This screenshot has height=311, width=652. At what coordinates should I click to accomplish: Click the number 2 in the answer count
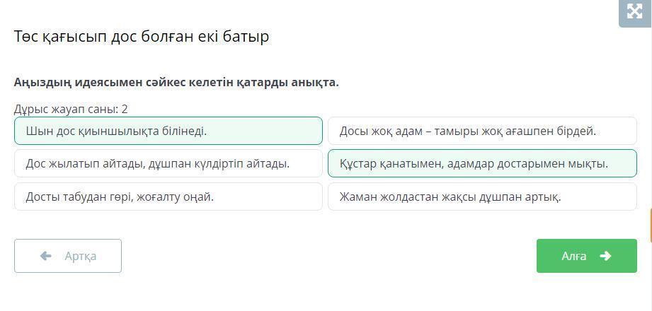pos(125,109)
